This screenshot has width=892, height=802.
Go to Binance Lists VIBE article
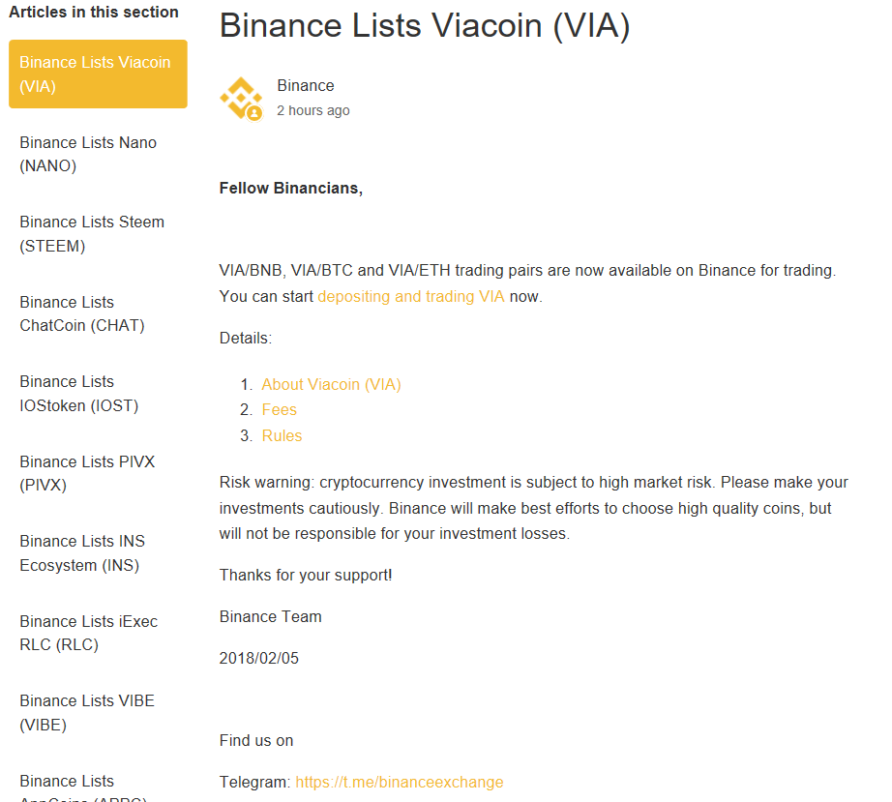(87, 712)
